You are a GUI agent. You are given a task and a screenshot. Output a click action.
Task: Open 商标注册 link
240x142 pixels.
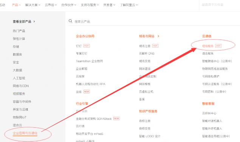tap(145, 121)
